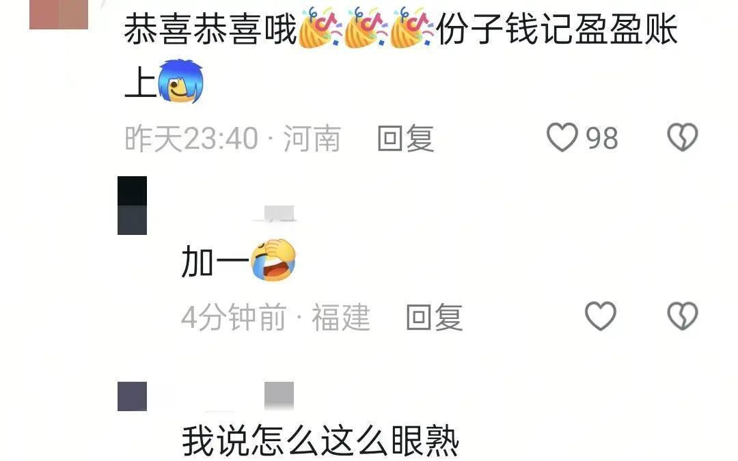Image resolution: width=738 pixels, height=461 pixels.
Task: Open the dark avatar of 加一 commenter
Action: click(x=133, y=206)
